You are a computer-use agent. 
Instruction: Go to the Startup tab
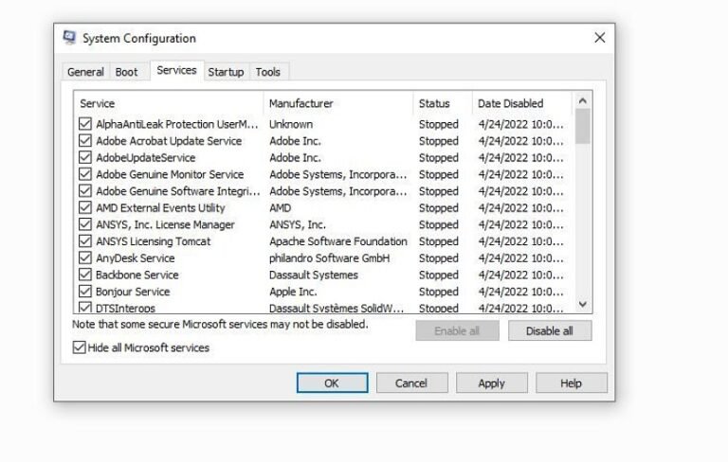point(226,72)
